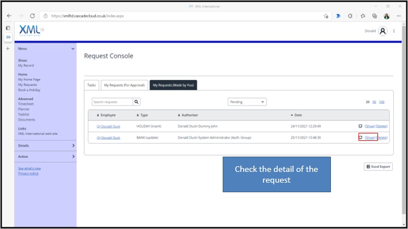Open the browser Collections icon

375,16
